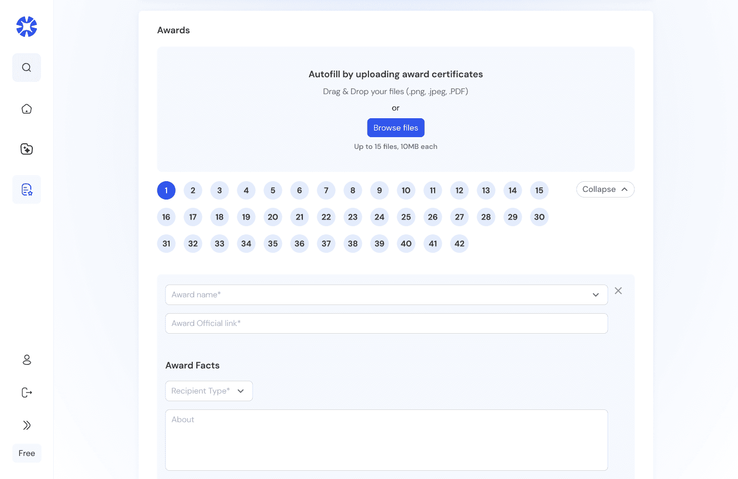Image resolution: width=738 pixels, height=479 pixels.
Task: Click award number 38
Action: [353, 244]
